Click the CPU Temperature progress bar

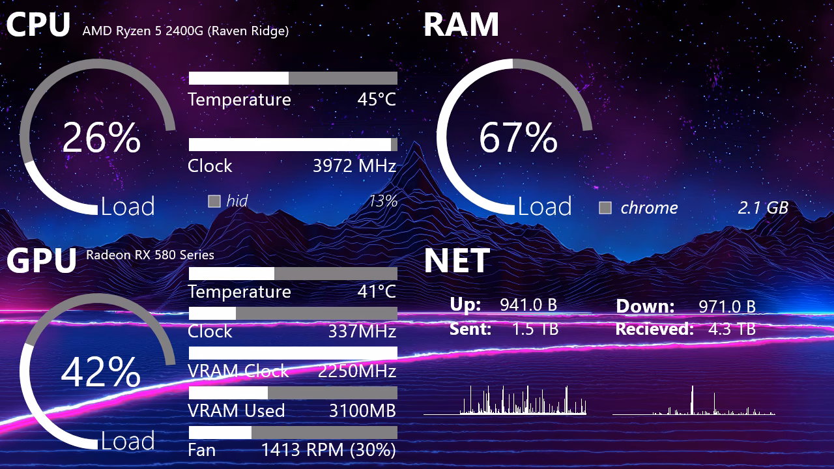click(293, 78)
